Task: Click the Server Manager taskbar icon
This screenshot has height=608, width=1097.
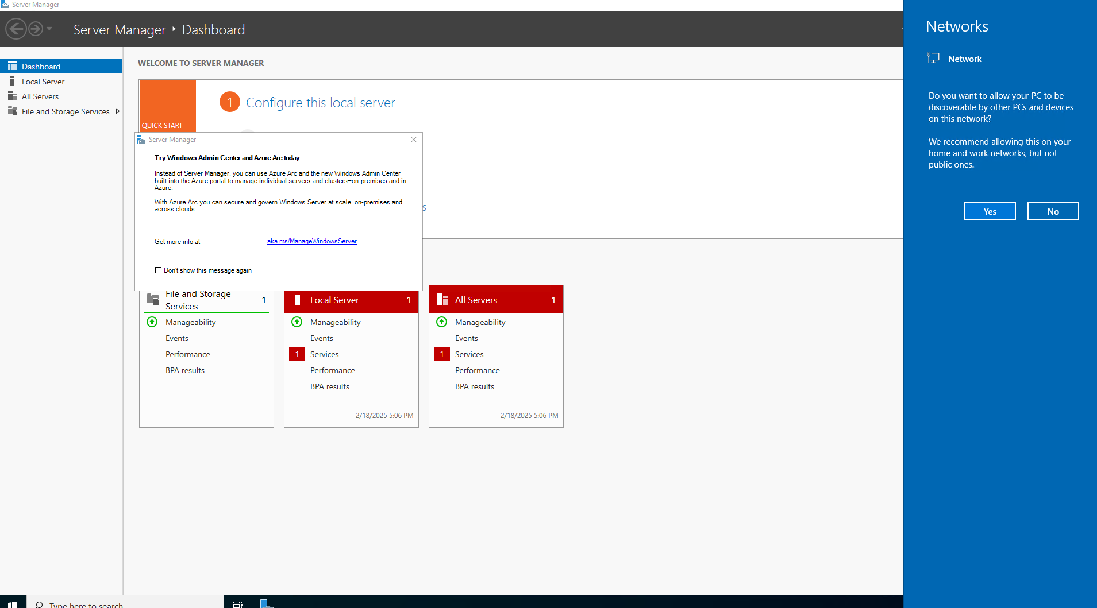Action: 267,603
